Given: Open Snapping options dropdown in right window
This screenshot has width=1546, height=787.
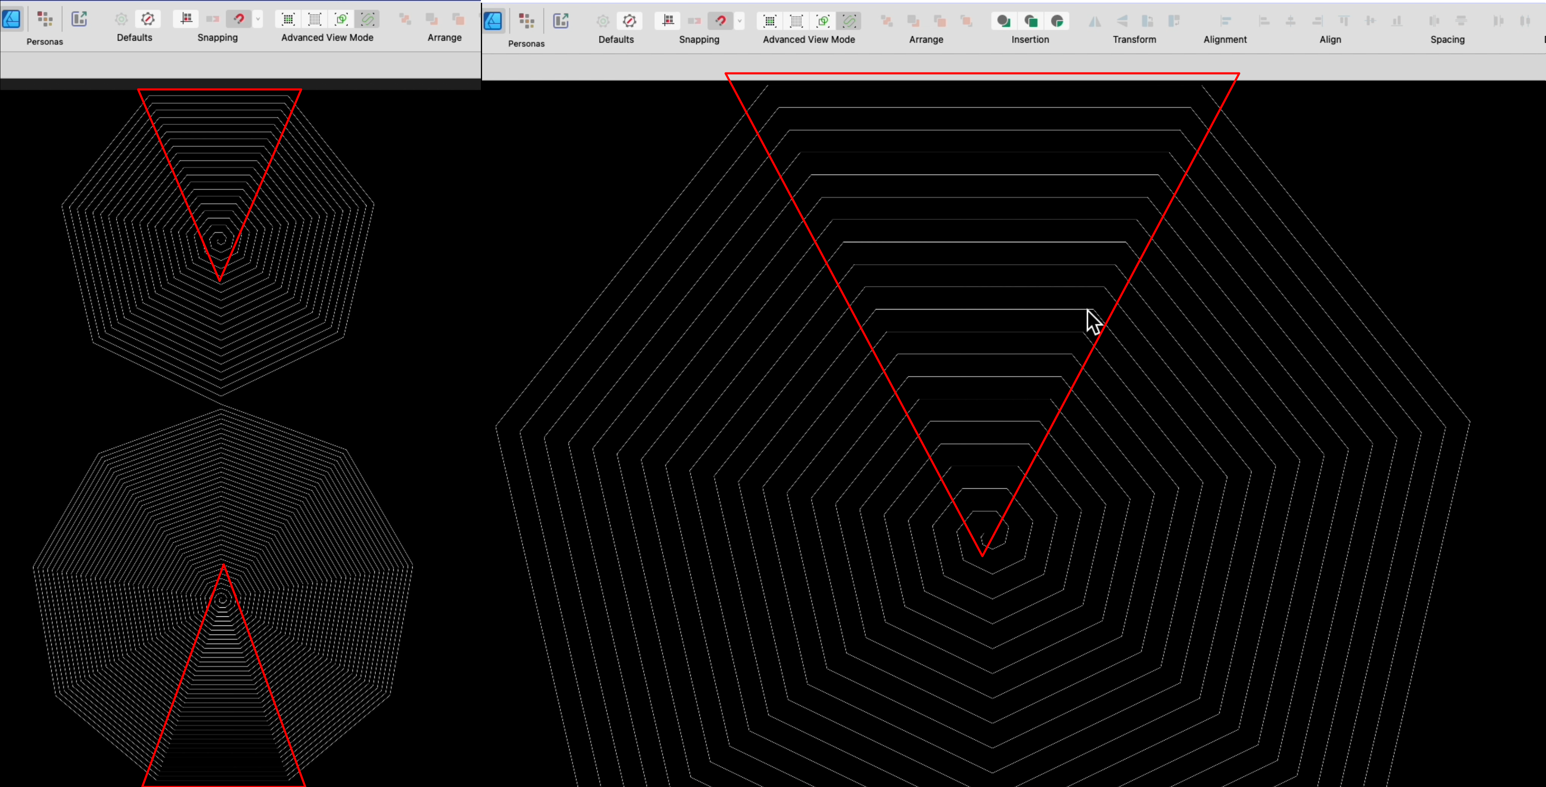Looking at the screenshot, I should click(x=740, y=21).
